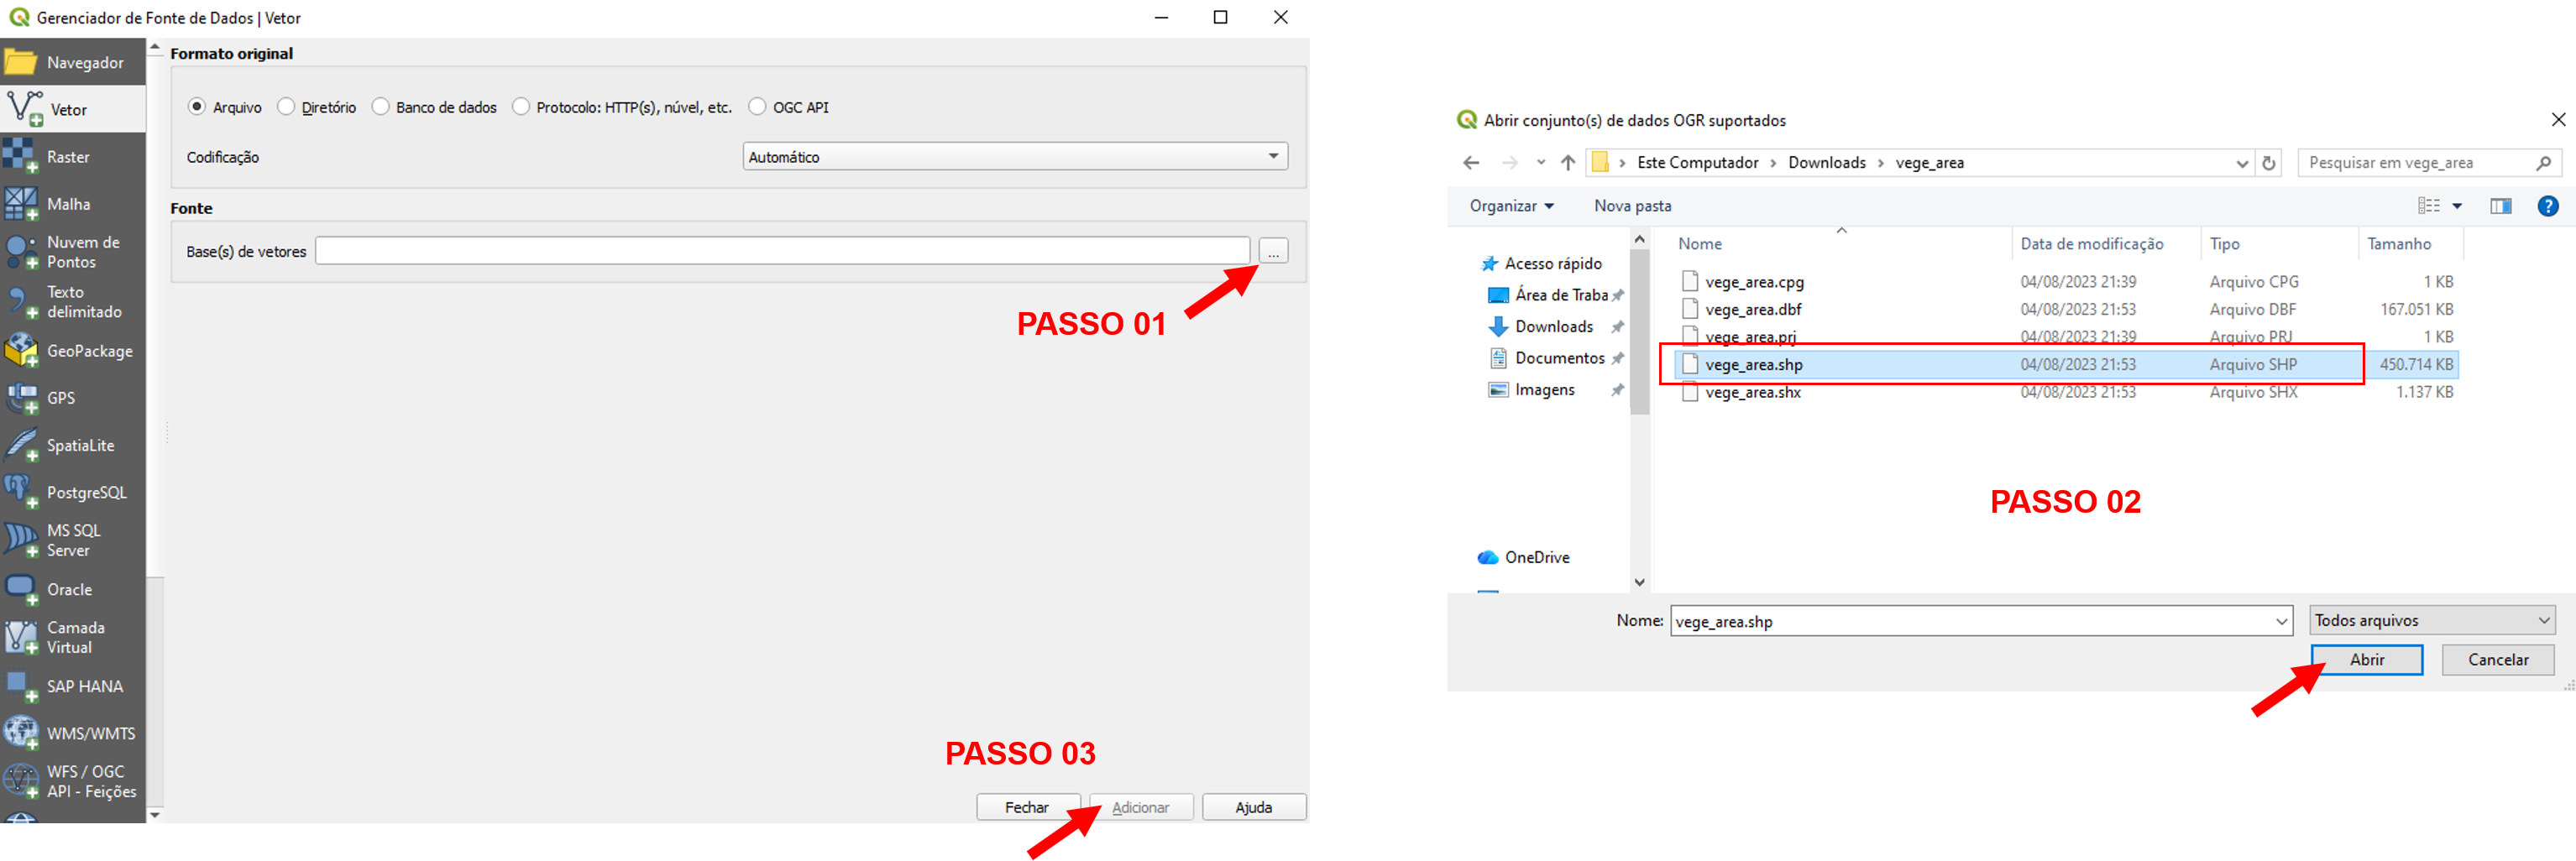
Task: Choose the Banco de dados radio option
Action: coord(381,107)
